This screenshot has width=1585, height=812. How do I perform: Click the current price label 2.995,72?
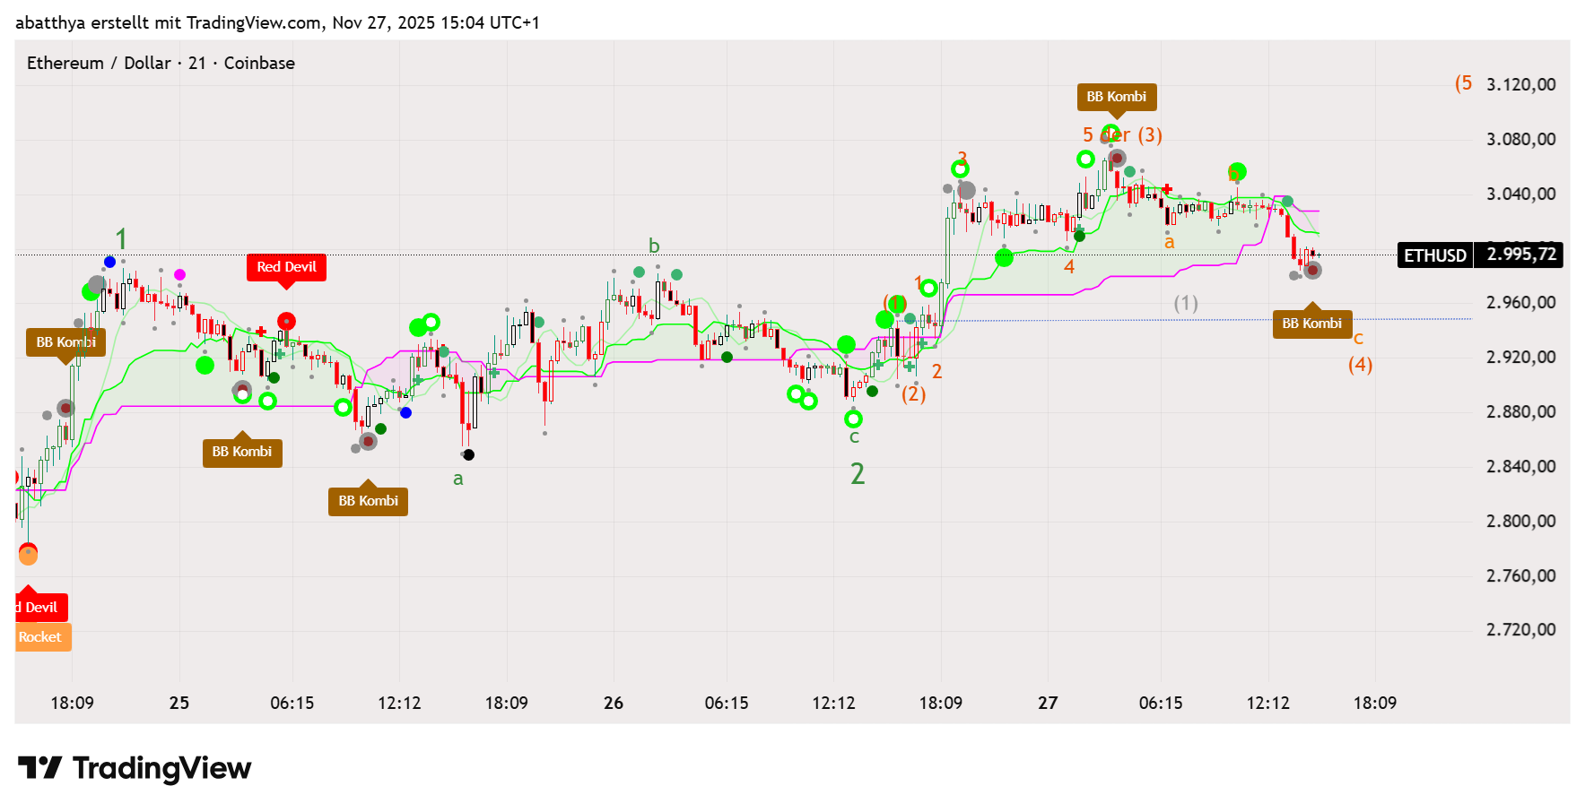pos(1520,255)
